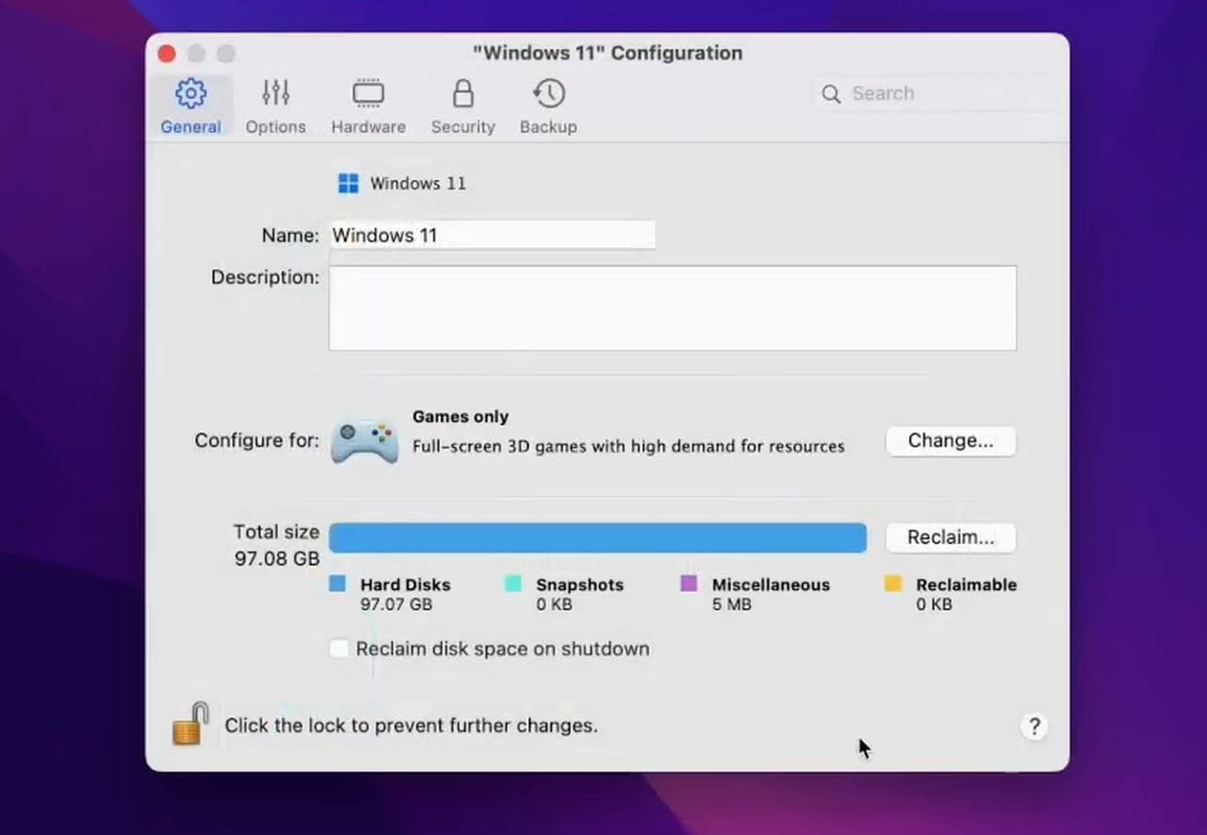This screenshot has height=835, width=1207.
Task: Close the configuration window with red button
Action: [167, 54]
